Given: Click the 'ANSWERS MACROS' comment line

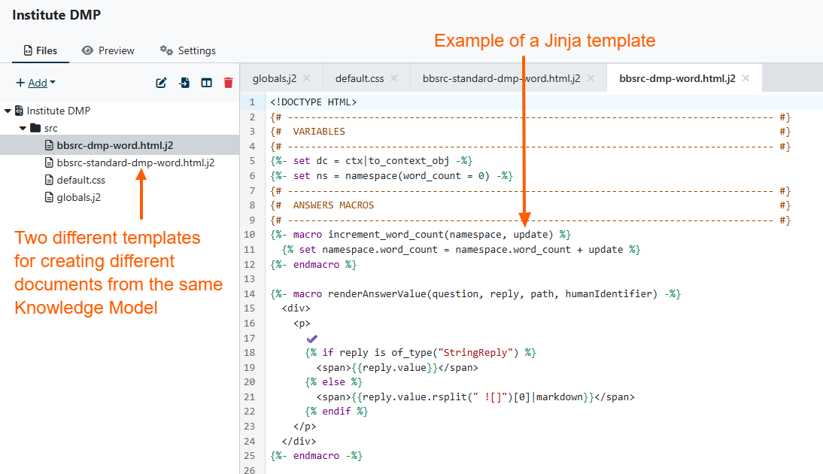Looking at the screenshot, I should (x=530, y=205).
